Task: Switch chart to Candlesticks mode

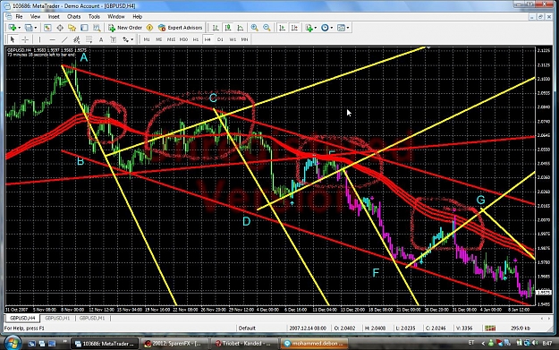Action: [x=228, y=28]
